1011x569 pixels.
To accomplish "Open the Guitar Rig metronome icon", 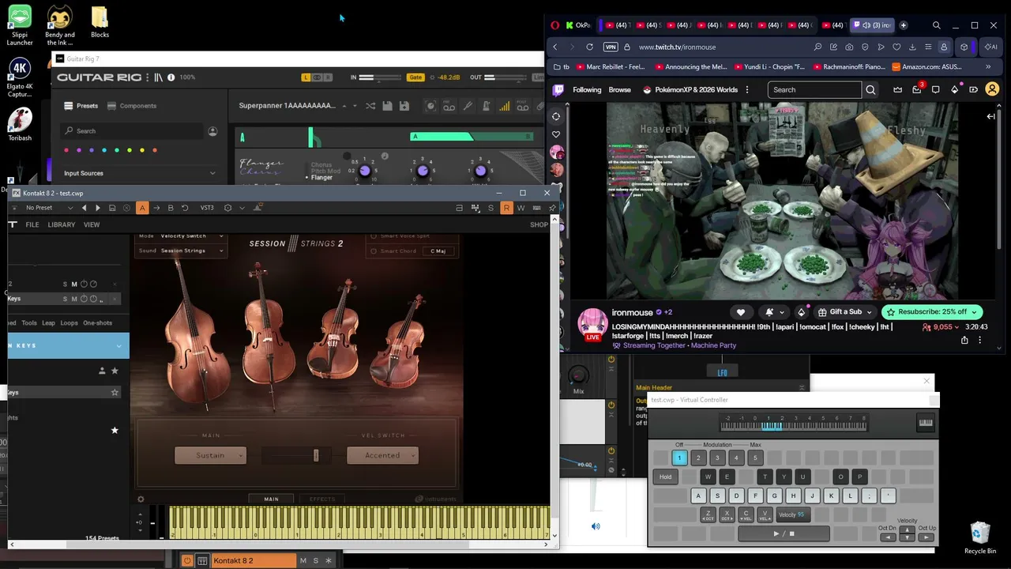I will (486, 106).
